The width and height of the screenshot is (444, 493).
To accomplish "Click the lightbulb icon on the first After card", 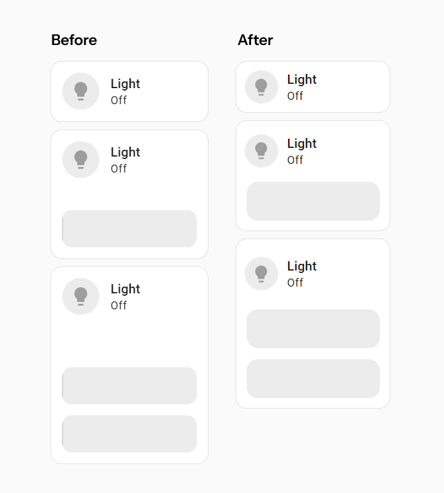I will point(261,86).
